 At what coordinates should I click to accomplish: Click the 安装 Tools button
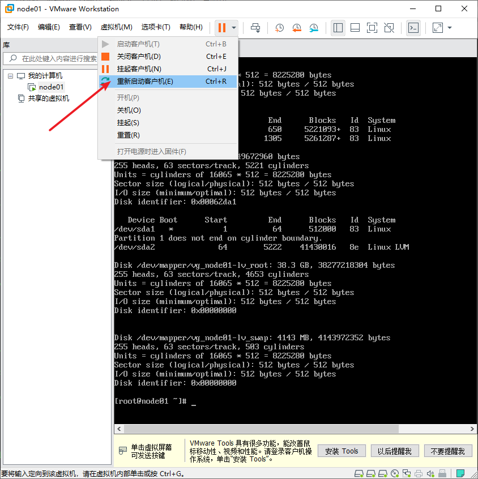(x=342, y=451)
